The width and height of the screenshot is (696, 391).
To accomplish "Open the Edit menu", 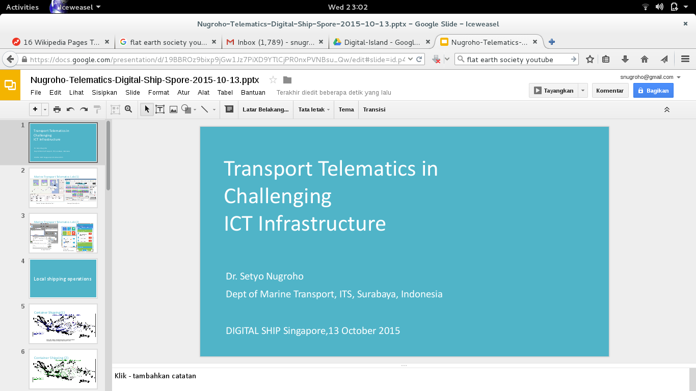I will click(x=55, y=93).
